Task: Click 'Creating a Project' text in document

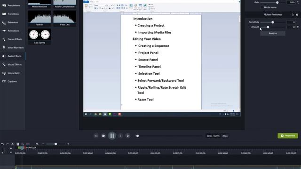Action: [151, 25]
